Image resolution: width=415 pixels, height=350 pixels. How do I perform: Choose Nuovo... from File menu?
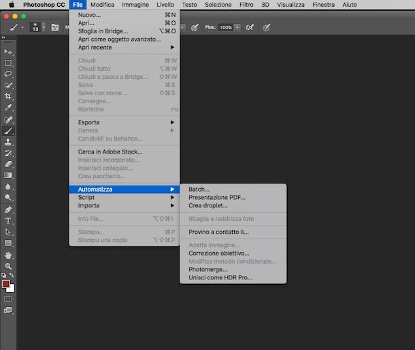pos(124,15)
